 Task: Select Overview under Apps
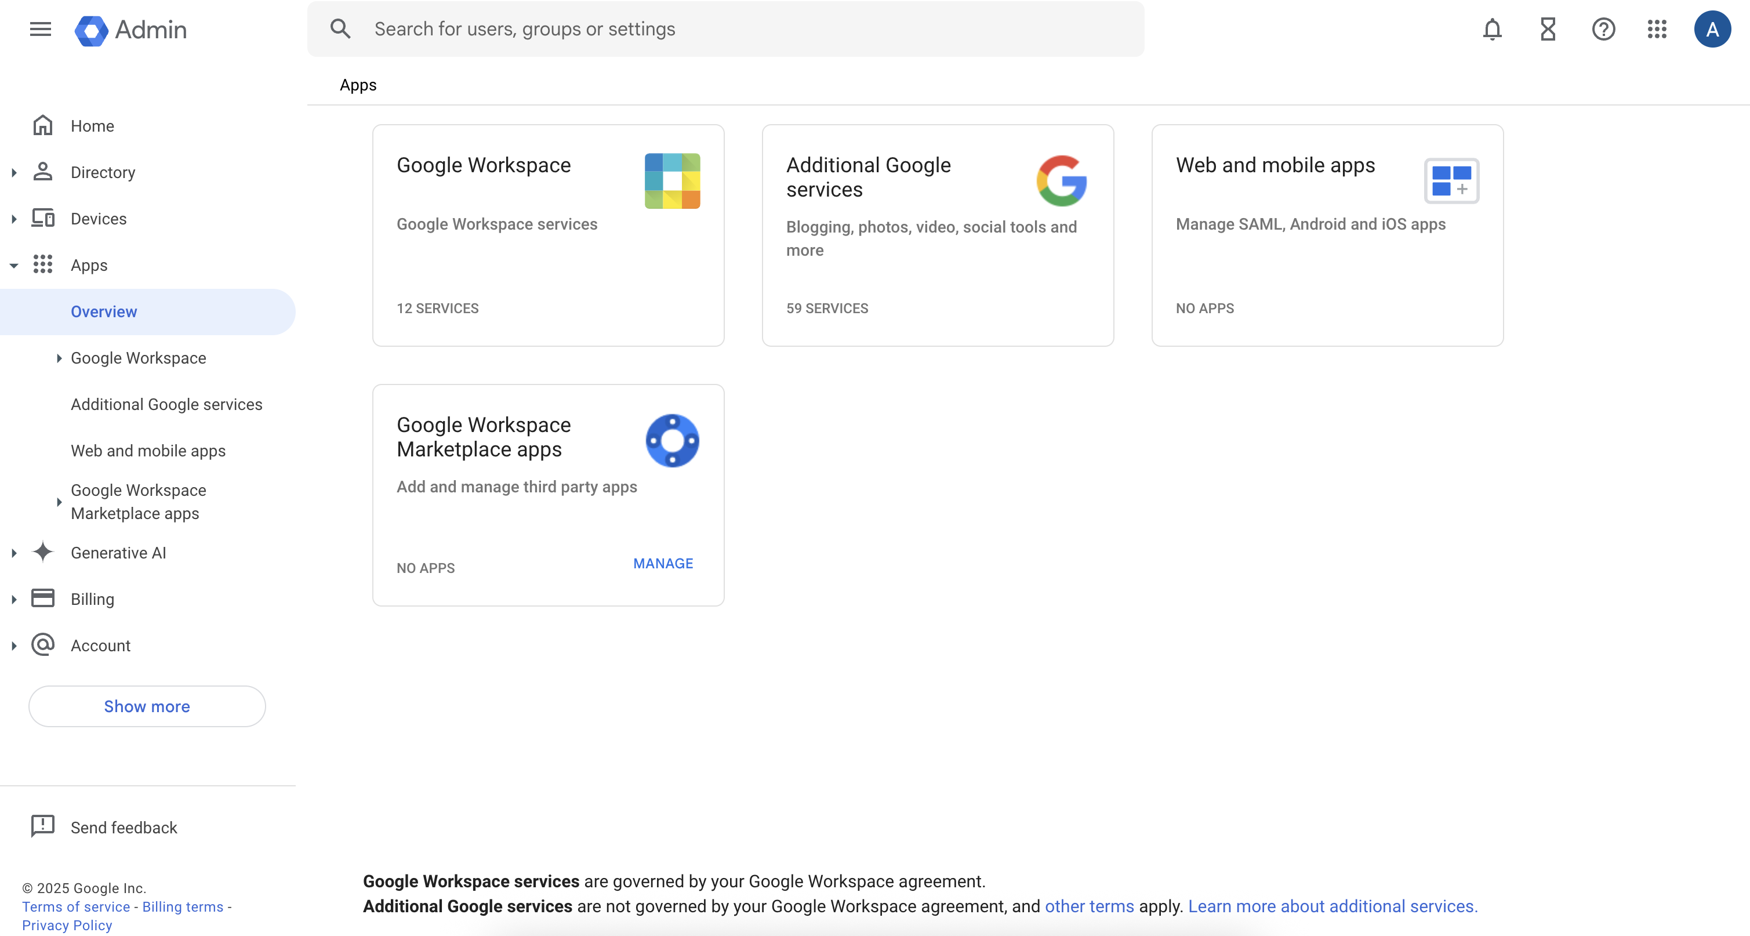click(147, 312)
